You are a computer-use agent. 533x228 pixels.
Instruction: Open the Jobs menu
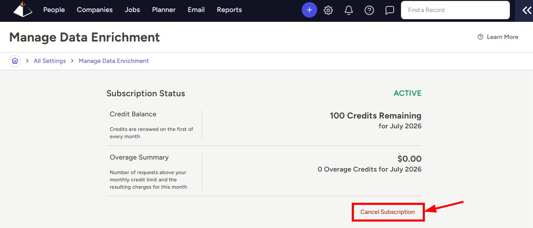click(x=133, y=10)
